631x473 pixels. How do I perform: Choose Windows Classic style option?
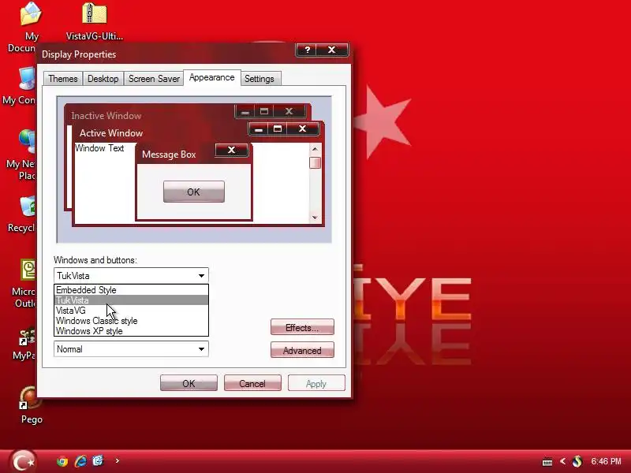point(131,321)
